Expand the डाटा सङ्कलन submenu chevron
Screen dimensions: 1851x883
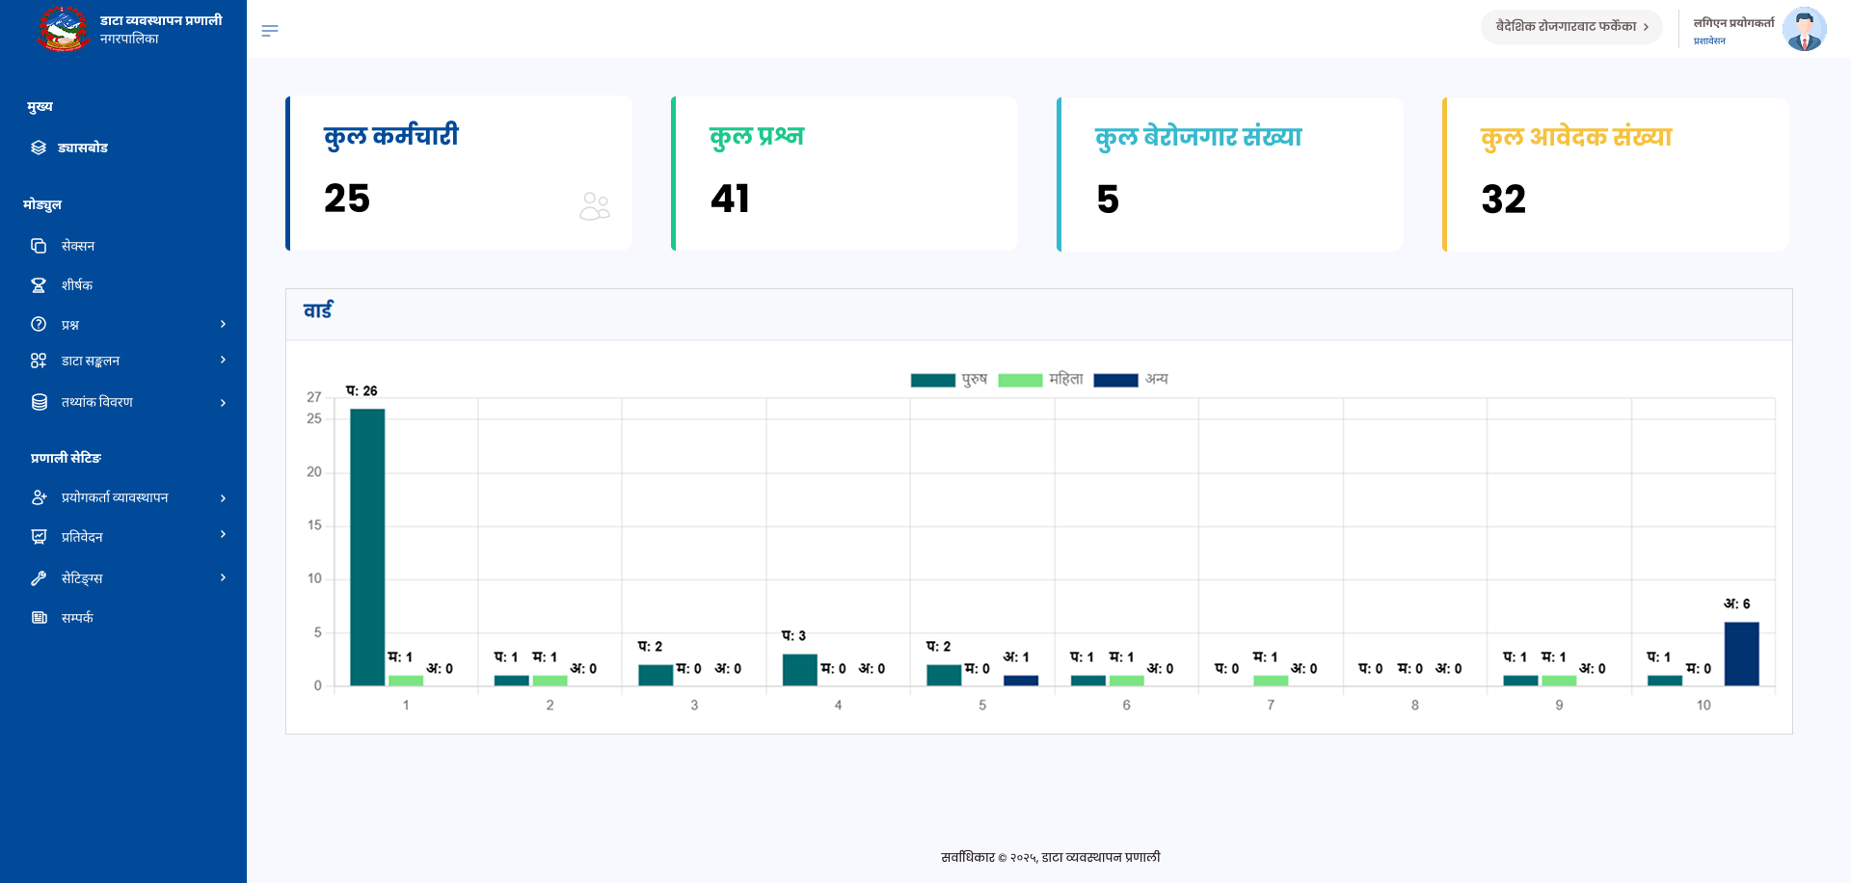point(224,361)
